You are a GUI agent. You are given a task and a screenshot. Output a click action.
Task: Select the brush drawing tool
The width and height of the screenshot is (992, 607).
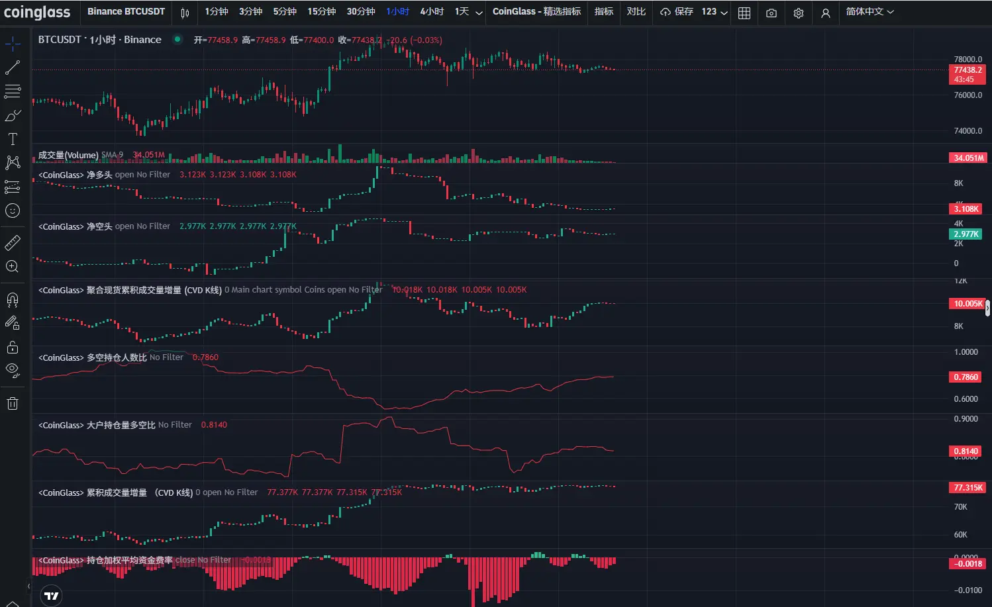13,116
